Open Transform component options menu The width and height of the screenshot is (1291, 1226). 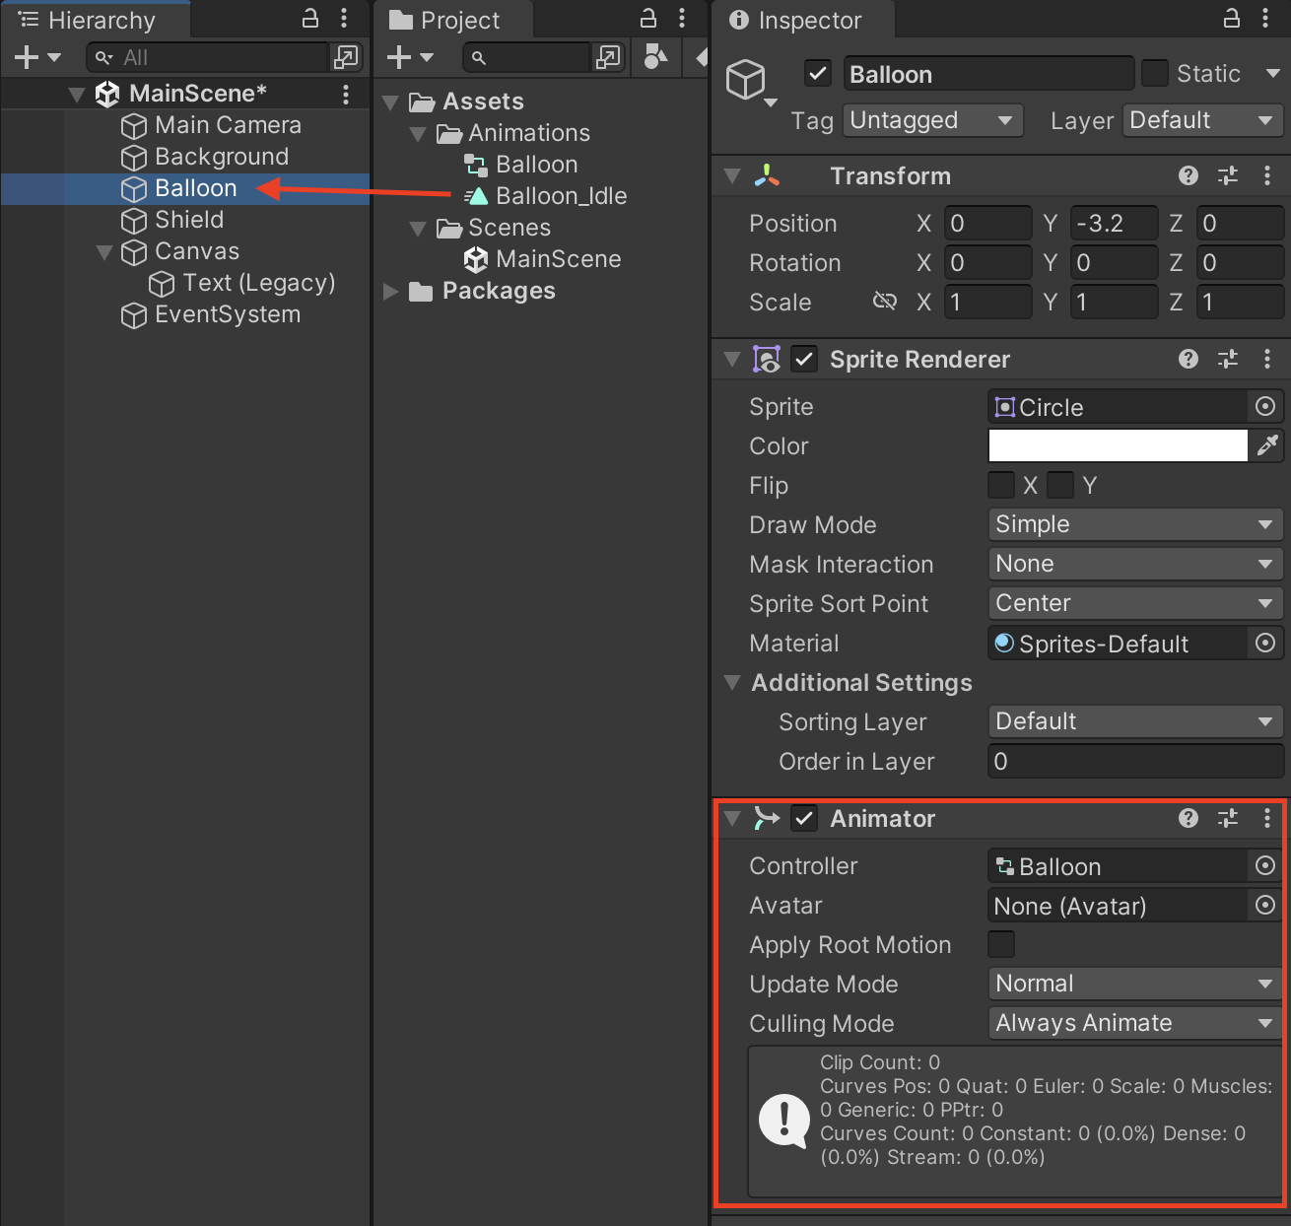1266,176
